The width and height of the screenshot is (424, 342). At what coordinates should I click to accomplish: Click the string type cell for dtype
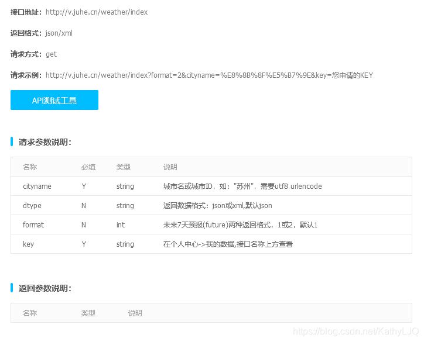pyautogui.click(x=125, y=206)
